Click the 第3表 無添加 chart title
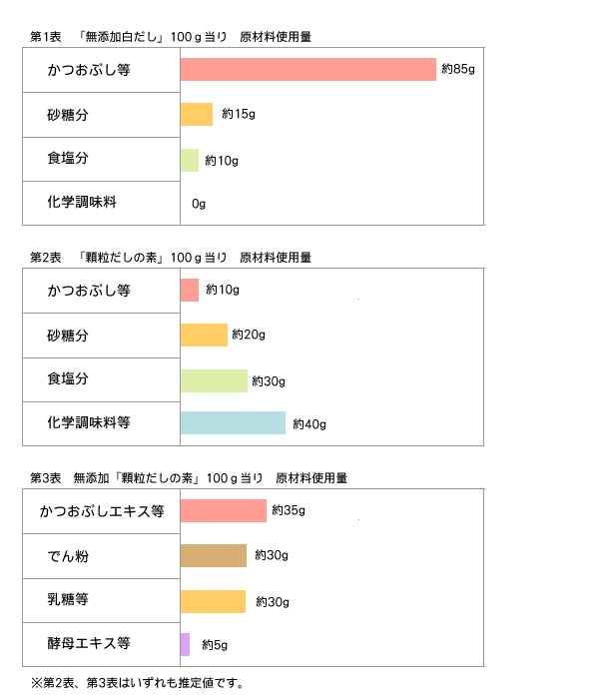 [x=189, y=477]
